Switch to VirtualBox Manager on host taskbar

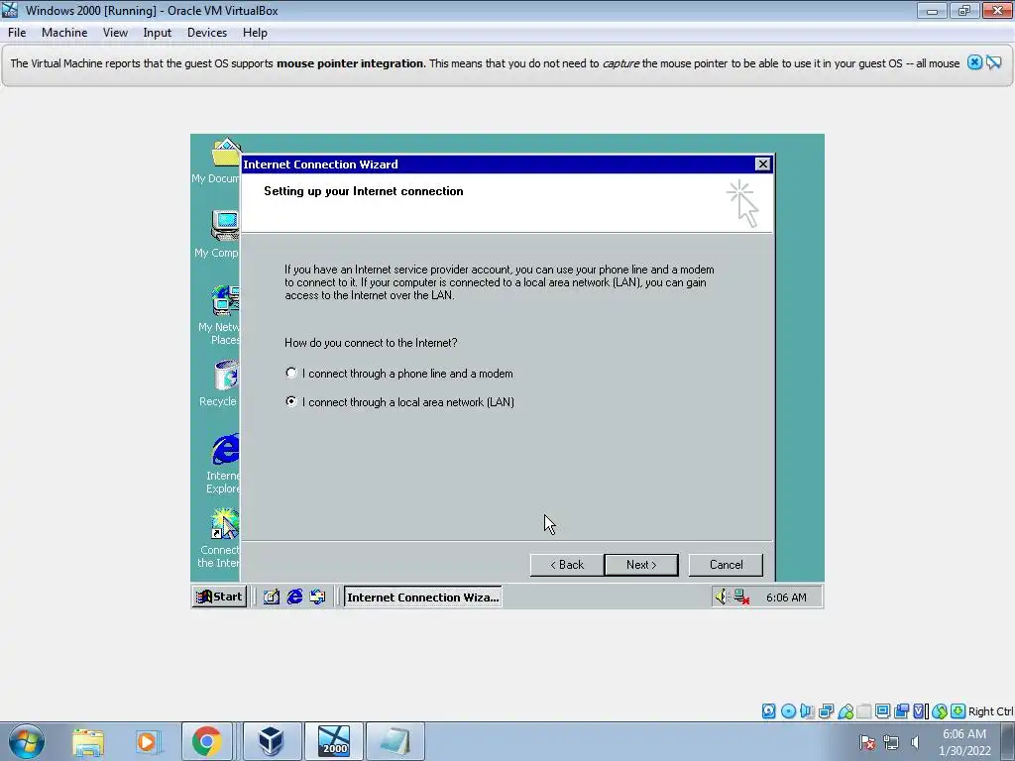(271, 741)
